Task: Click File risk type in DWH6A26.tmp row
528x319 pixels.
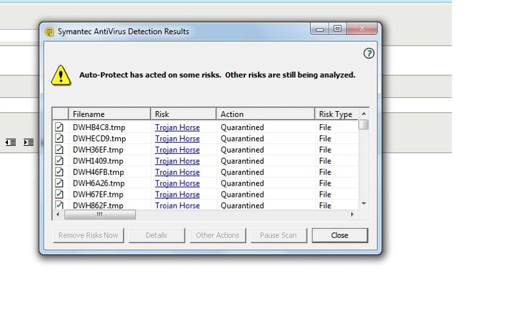Action: tap(325, 183)
